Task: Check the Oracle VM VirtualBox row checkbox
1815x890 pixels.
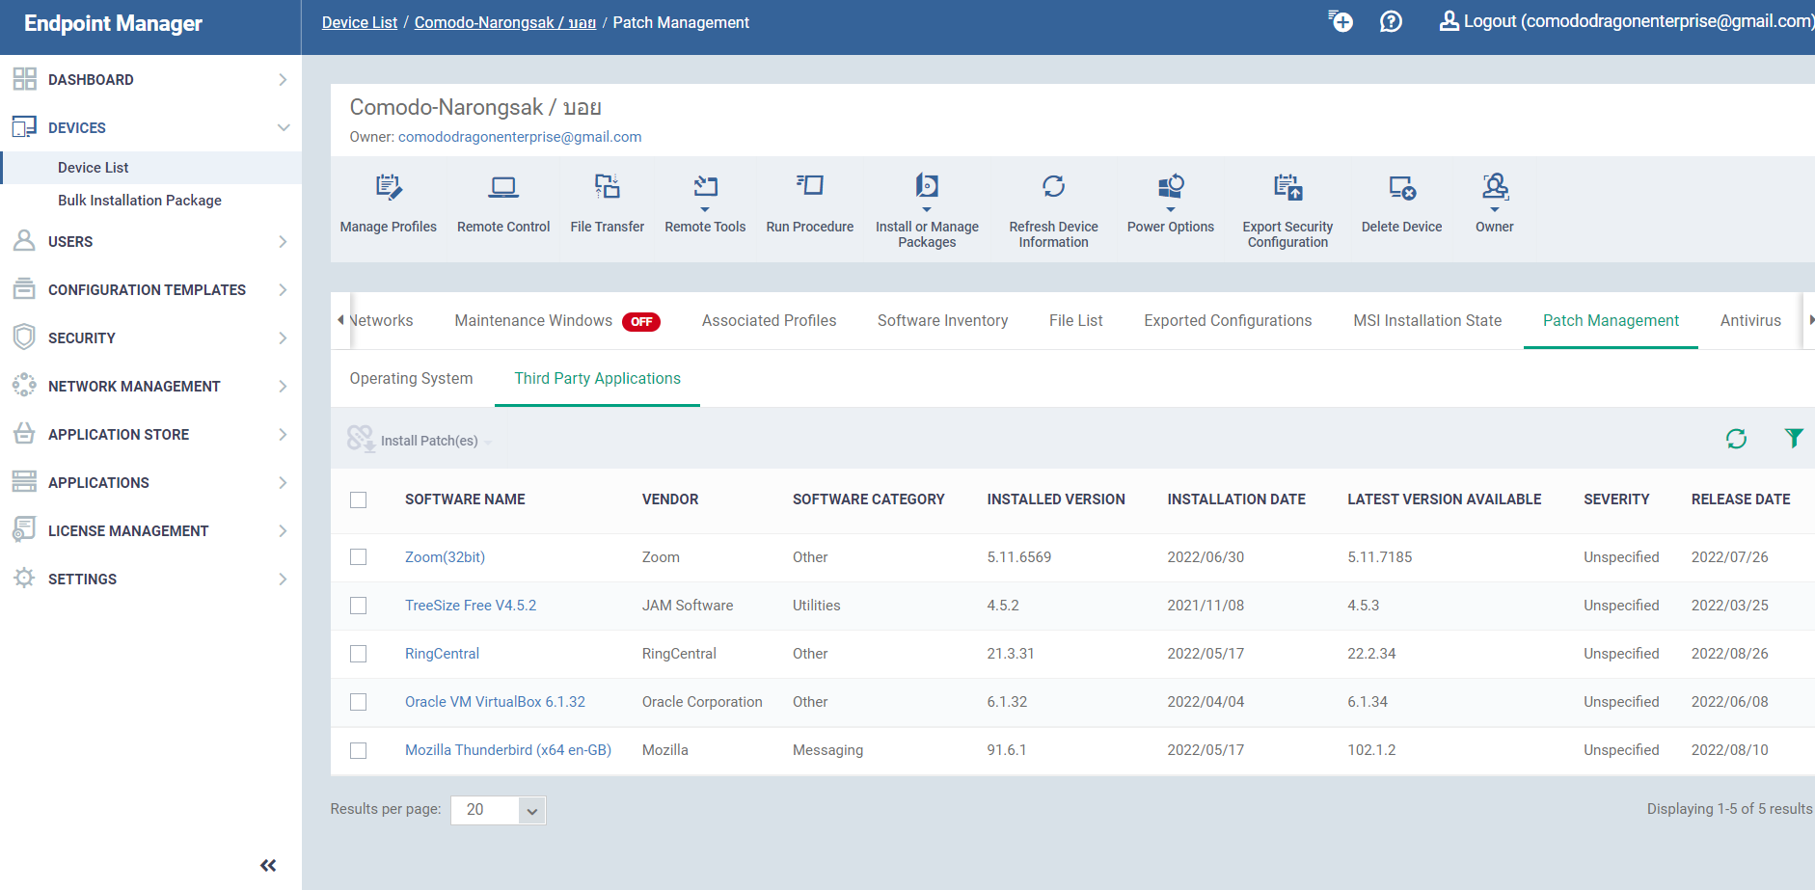Action: click(358, 702)
